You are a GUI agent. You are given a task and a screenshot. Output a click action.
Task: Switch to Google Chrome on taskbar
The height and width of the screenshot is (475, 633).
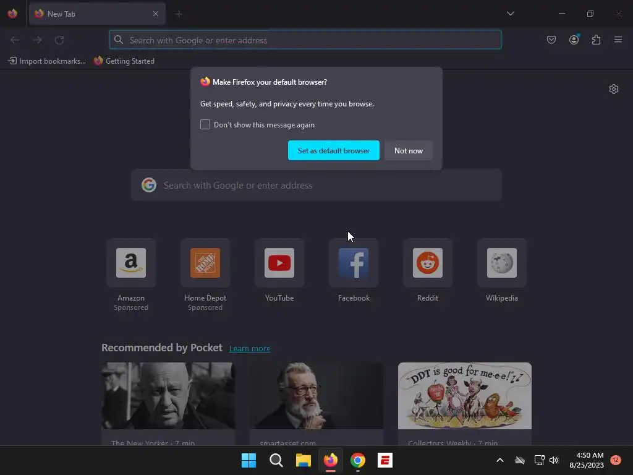[358, 460]
